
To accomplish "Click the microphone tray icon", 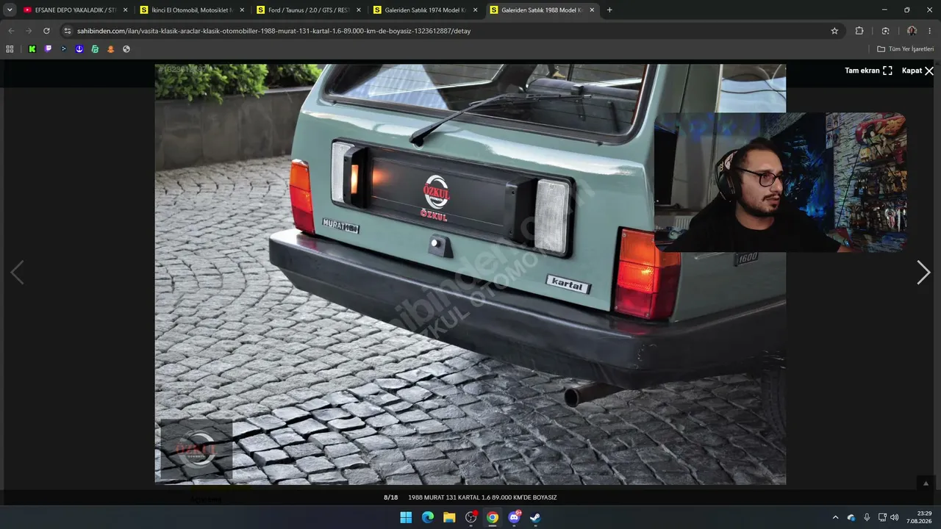I will [x=867, y=517].
